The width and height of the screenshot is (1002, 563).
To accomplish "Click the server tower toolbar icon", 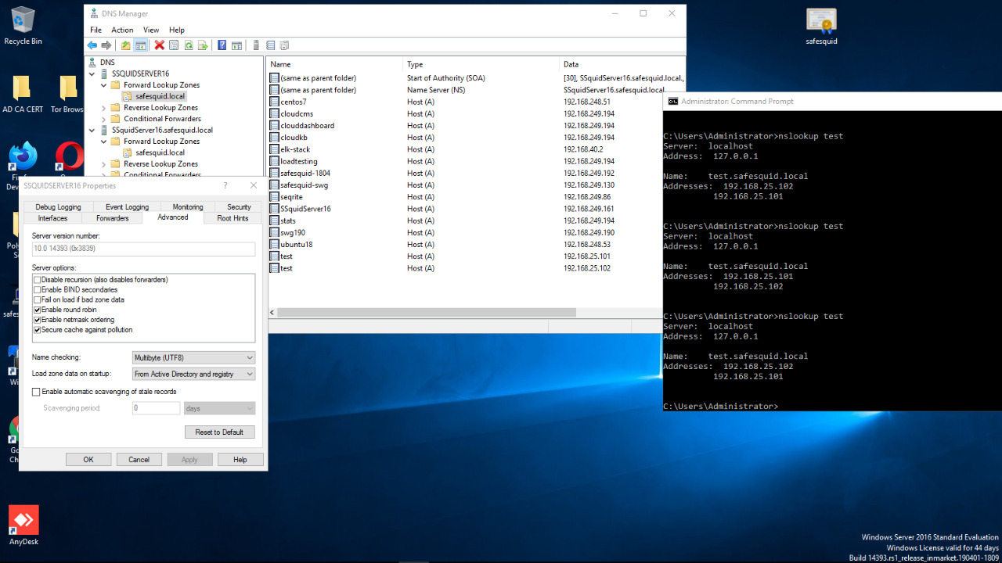I will pyautogui.click(x=256, y=45).
